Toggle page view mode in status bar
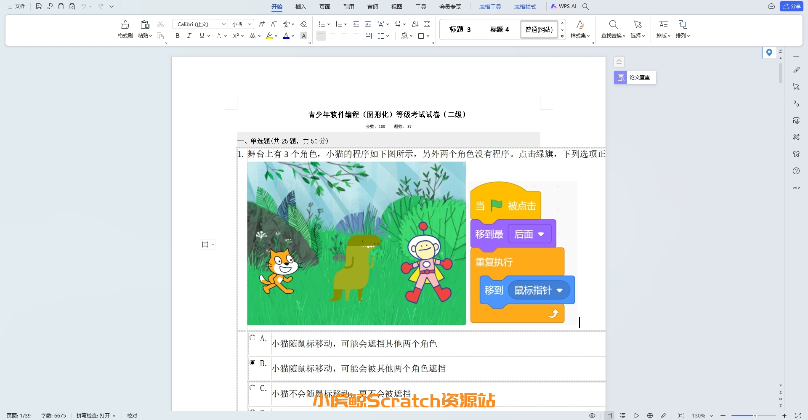The image size is (808, 420). [x=609, y=415]
